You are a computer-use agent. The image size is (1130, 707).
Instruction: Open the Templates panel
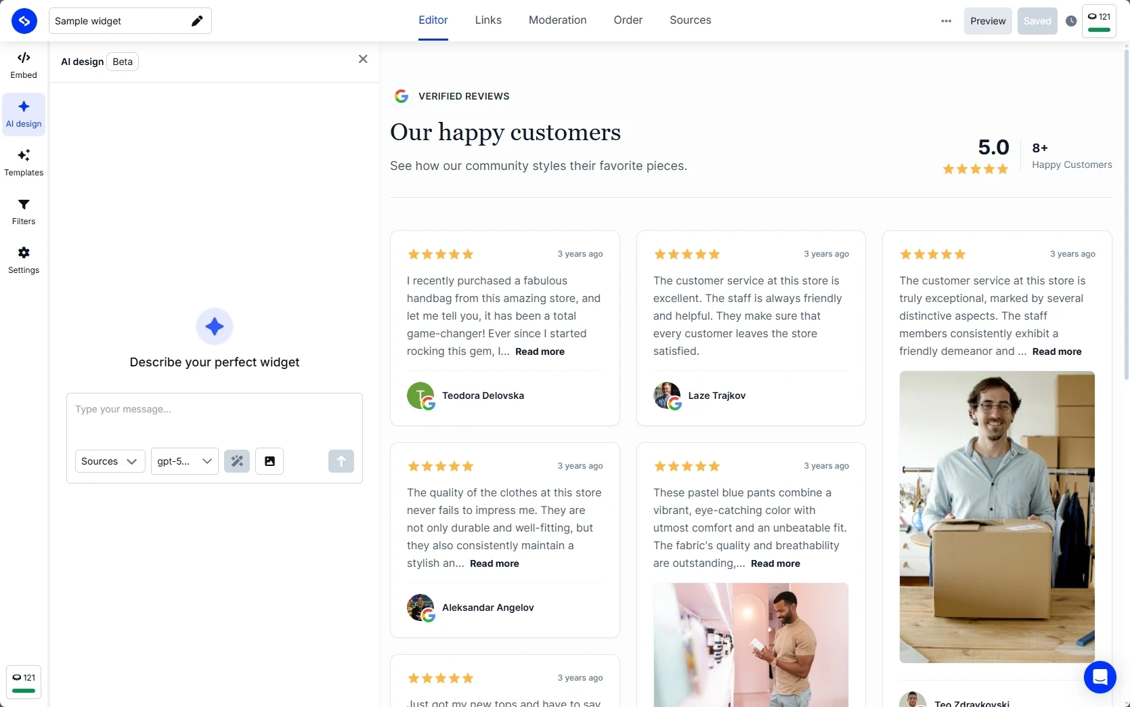coord(24,163)
